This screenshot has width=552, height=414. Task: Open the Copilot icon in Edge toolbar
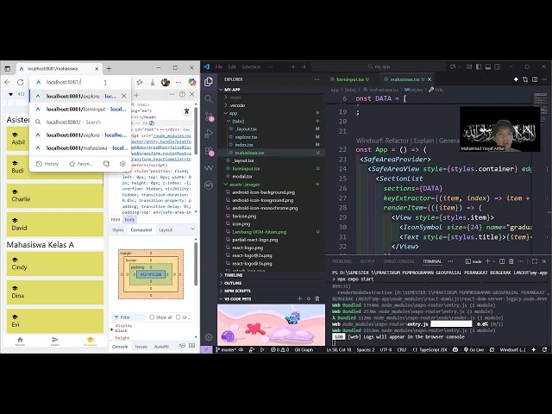coord(191,82)
